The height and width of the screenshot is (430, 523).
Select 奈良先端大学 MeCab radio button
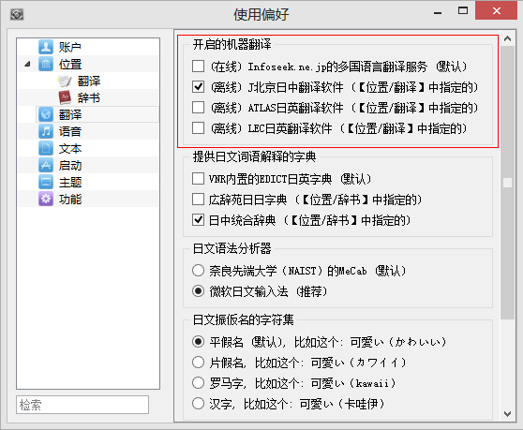coord(198,271)
